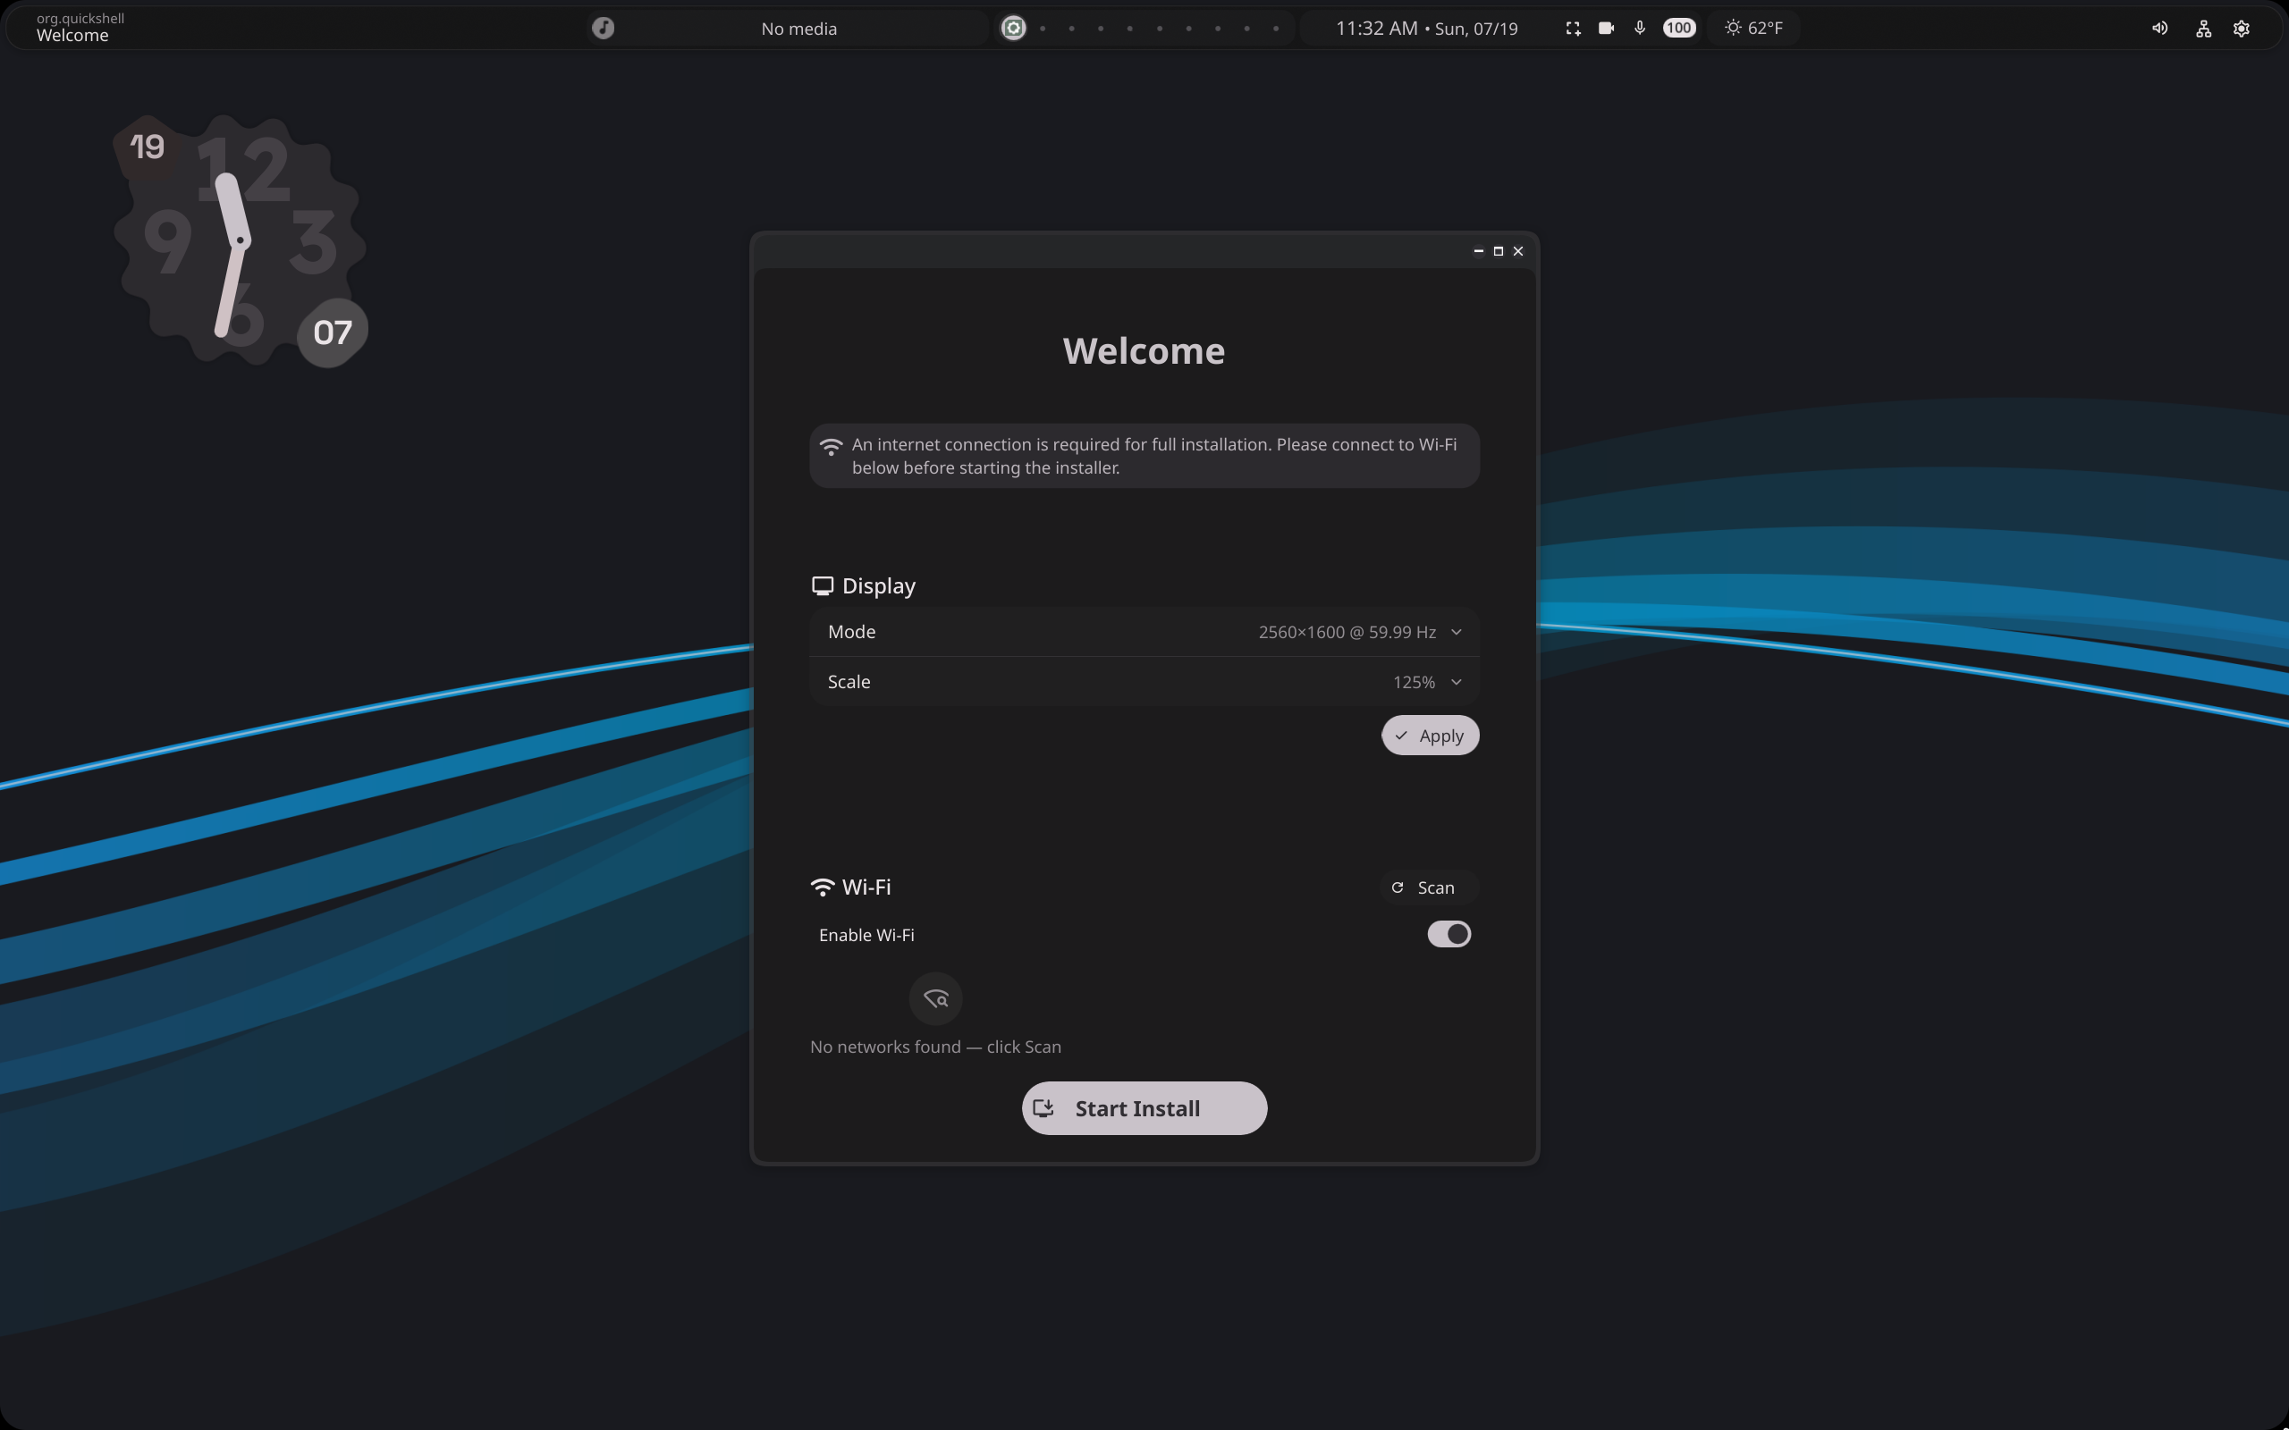Scan for Wi-Fi networks
2289x1430 pixels.
tap(1427, 887)
